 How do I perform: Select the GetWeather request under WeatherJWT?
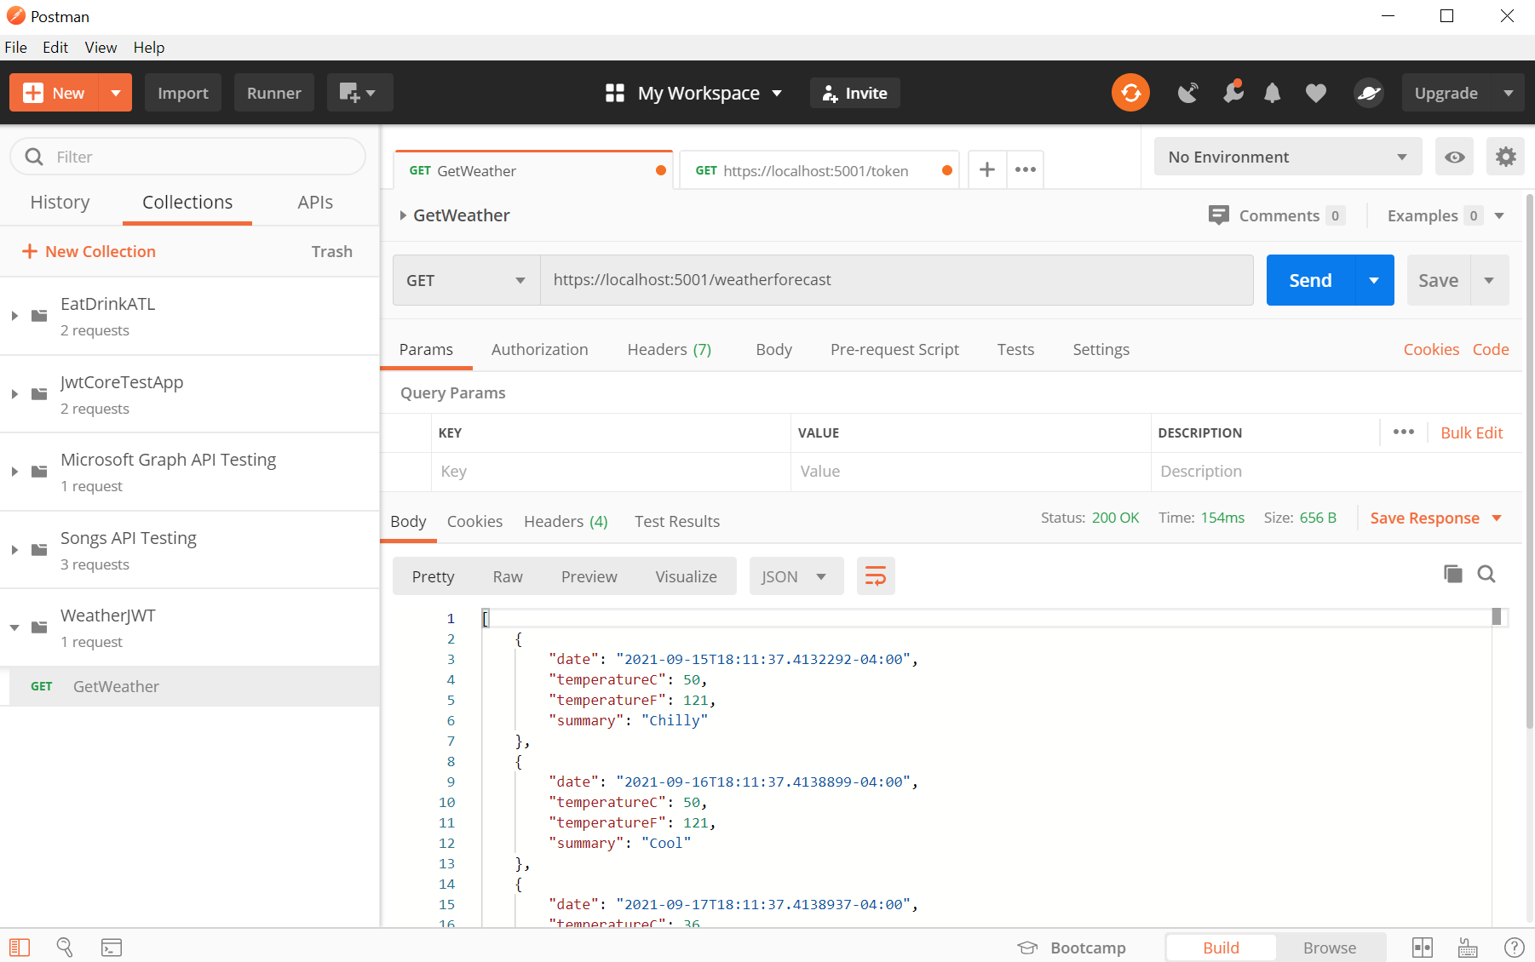(116, 686)
